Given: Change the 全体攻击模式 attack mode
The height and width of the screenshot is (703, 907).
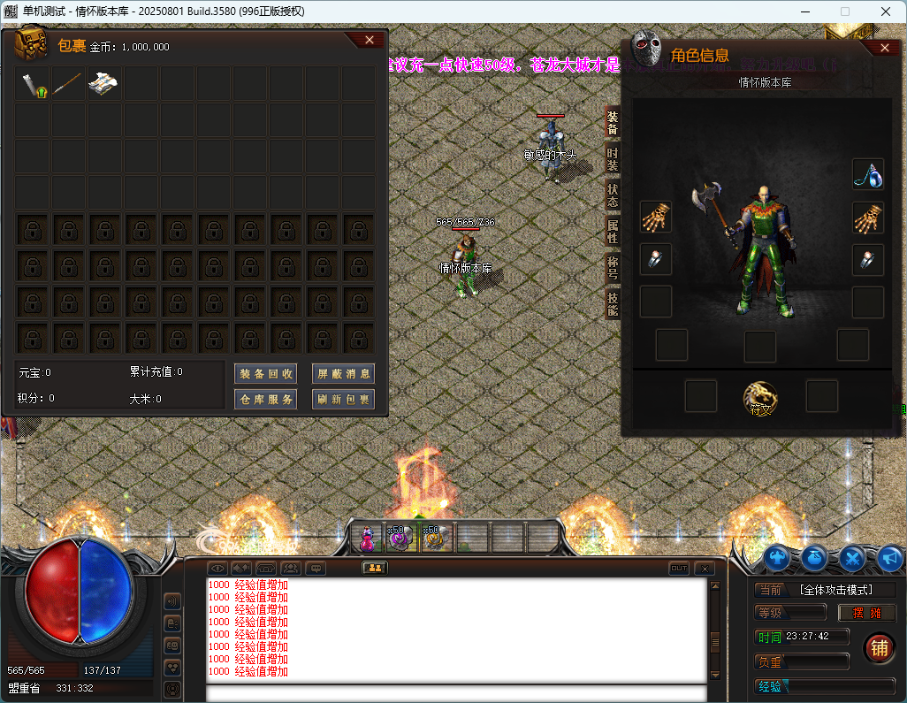Looking at the screenshot, I should pyautogui.click(x=835, y=590).
